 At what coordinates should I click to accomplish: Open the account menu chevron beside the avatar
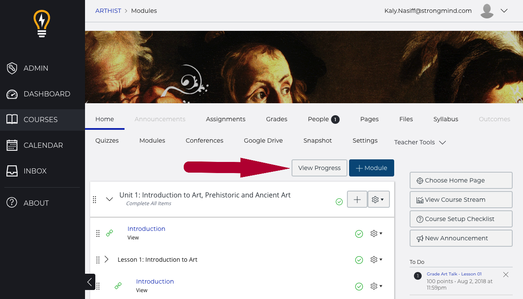(504, 11)
